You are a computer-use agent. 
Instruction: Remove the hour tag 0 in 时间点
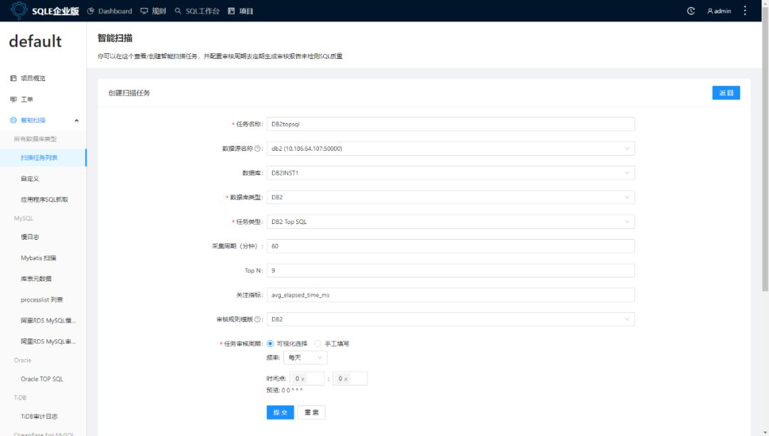(303, 379)
